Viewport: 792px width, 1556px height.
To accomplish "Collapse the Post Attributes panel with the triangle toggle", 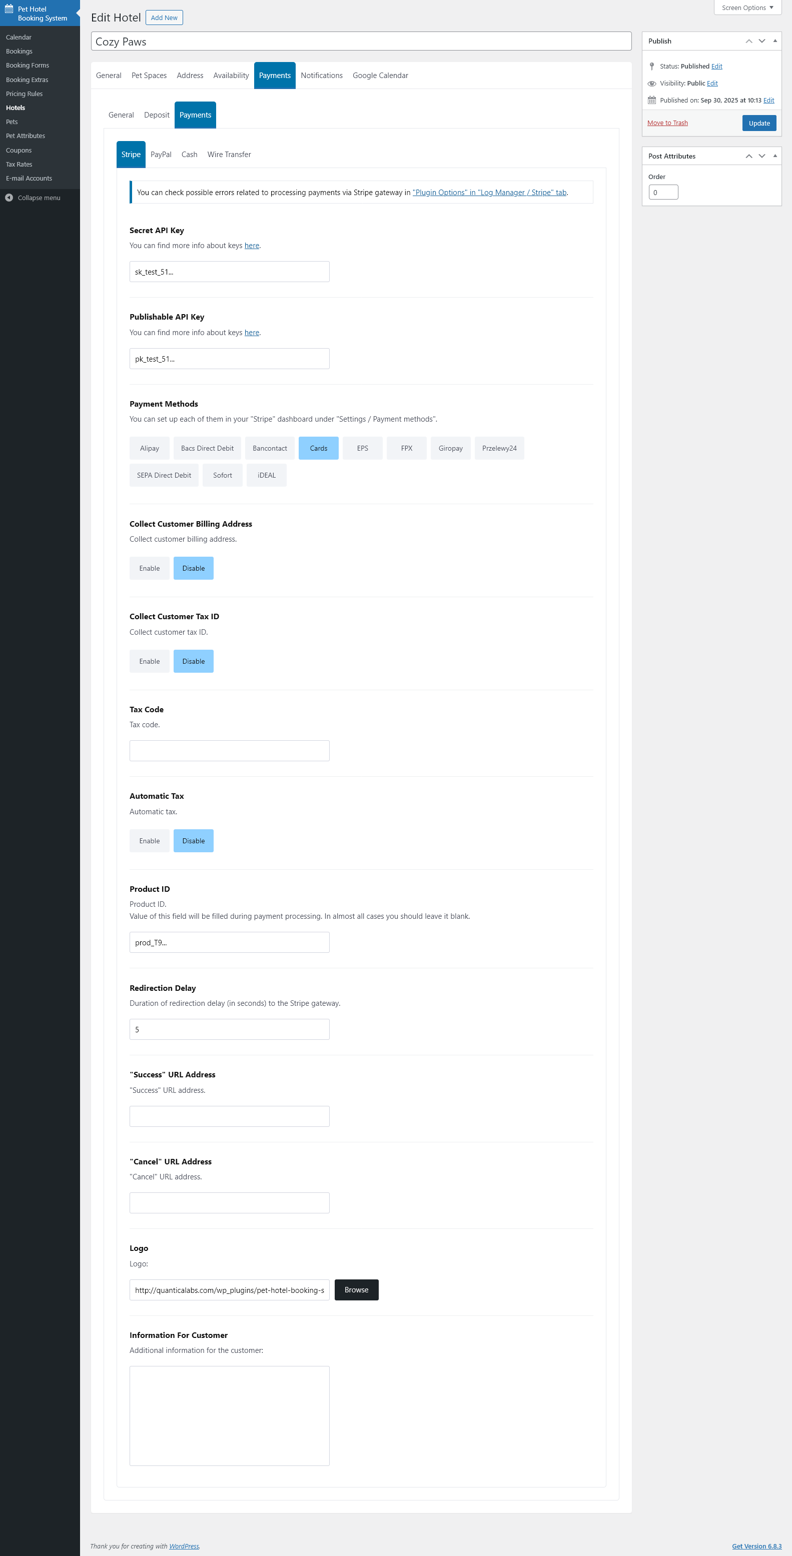I will (775, 156).
